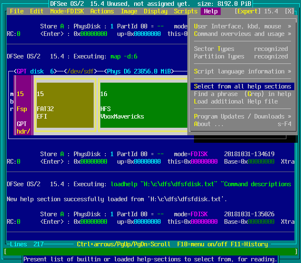The image size is (301, 263).
Task: Open the File menu
Action: 17,11
